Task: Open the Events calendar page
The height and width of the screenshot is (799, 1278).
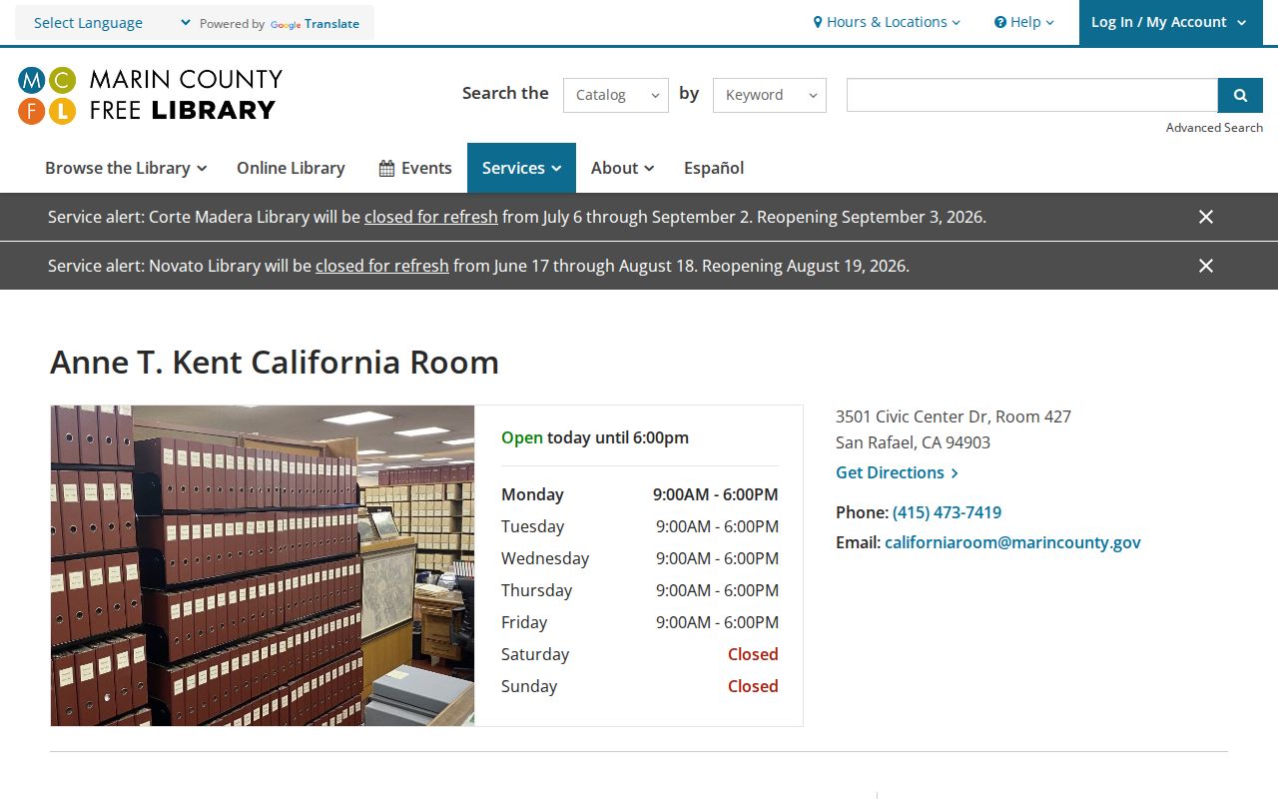Action: 415,168
